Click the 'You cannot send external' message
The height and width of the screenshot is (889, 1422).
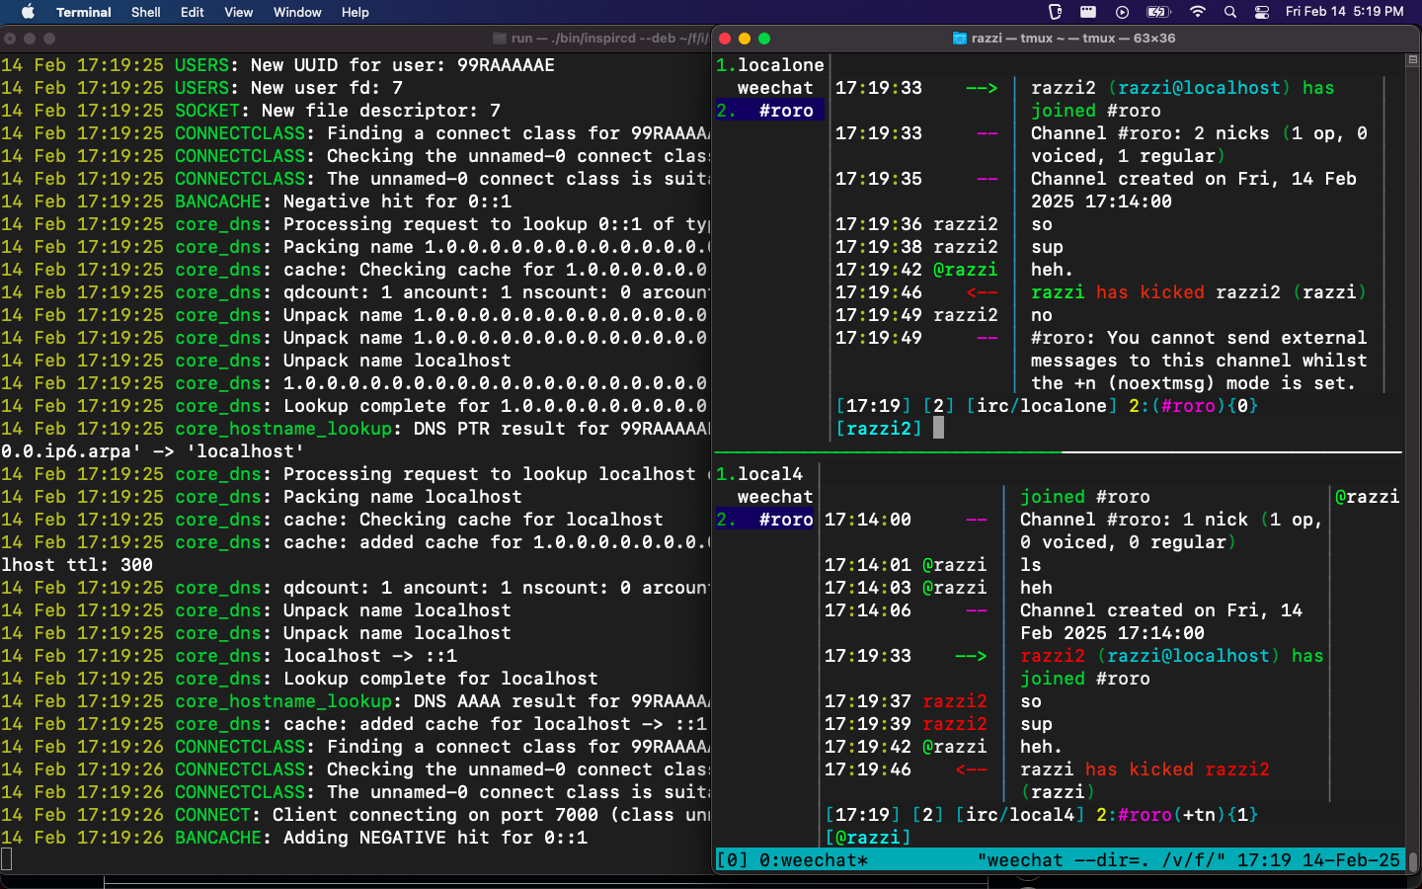[x=1199, y=361]
